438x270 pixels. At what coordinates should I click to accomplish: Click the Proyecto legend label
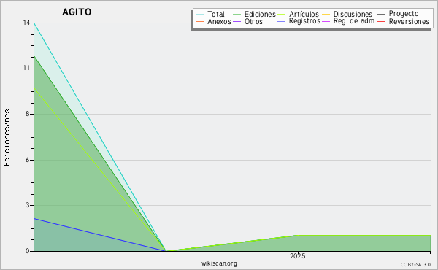click(404, 13)
